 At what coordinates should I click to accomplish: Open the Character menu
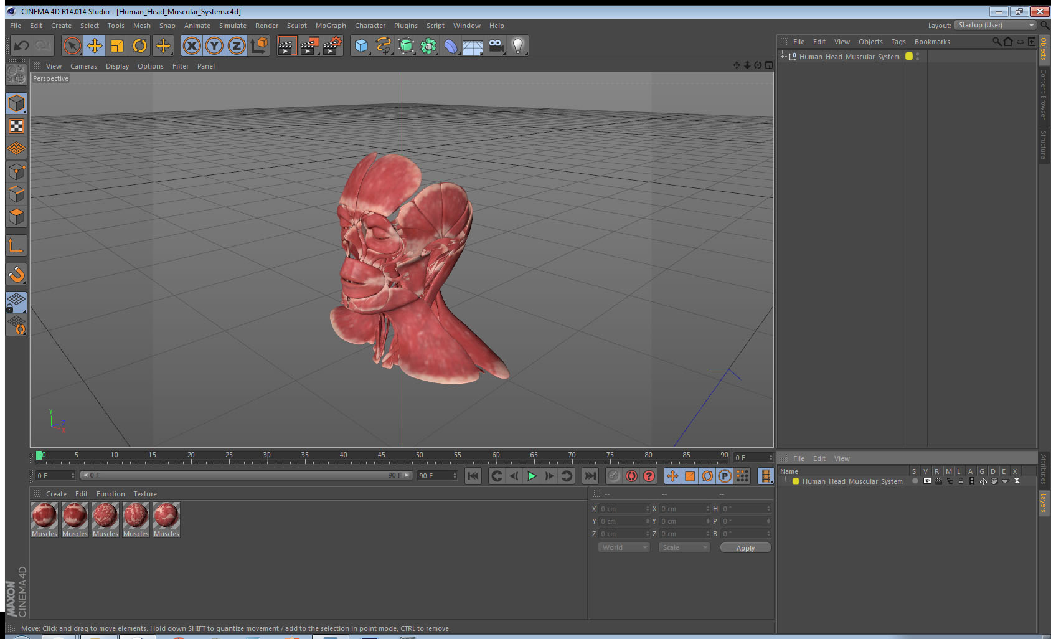[370, 26]
